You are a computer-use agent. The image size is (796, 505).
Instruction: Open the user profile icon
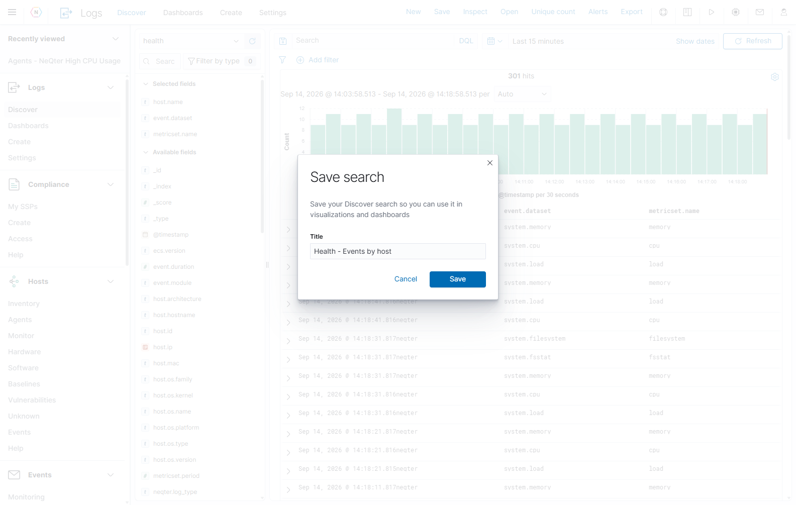783,12
